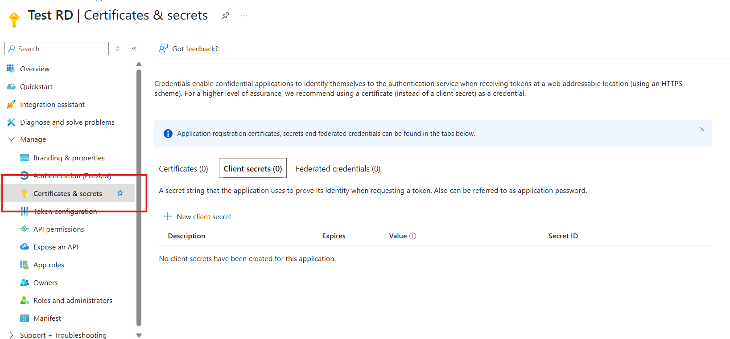Click the Got feedback person icon
This screenshot has width=730, height=339.
pos(163,49)
